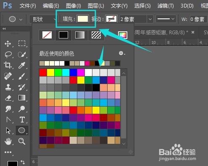
Task: Select the Spot Healing Brush tool
Action: (8, 76)
